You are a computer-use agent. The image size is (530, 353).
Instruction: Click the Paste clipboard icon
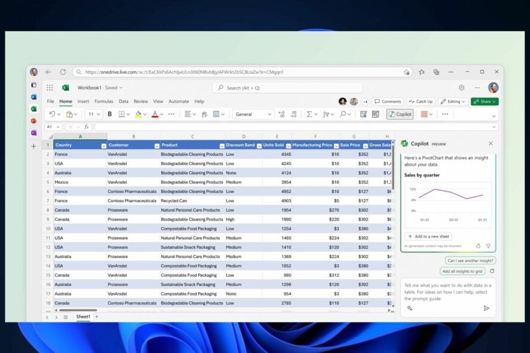pyautogui.click(x=69, y=114)
